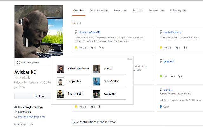Click fork count 1 on bottom JavaScript repo

coord(100,107)
